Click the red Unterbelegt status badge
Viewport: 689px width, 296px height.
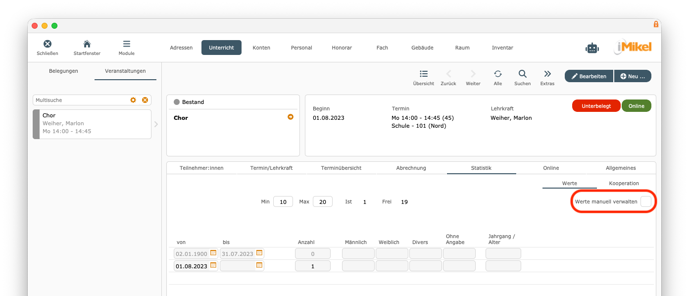[x=596, y=106]
